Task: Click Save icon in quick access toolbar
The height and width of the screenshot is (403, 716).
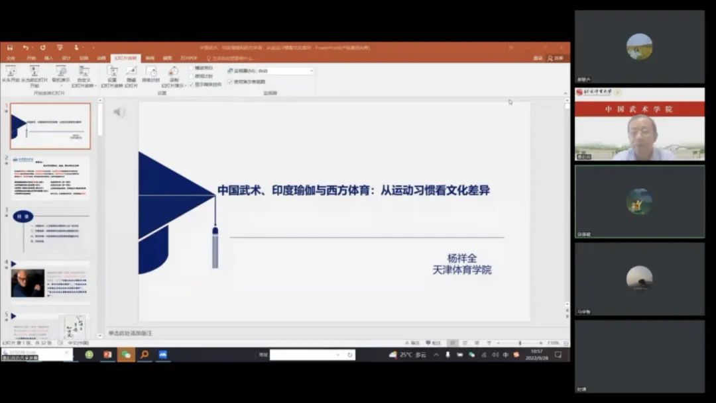Action: pos(10,48)
